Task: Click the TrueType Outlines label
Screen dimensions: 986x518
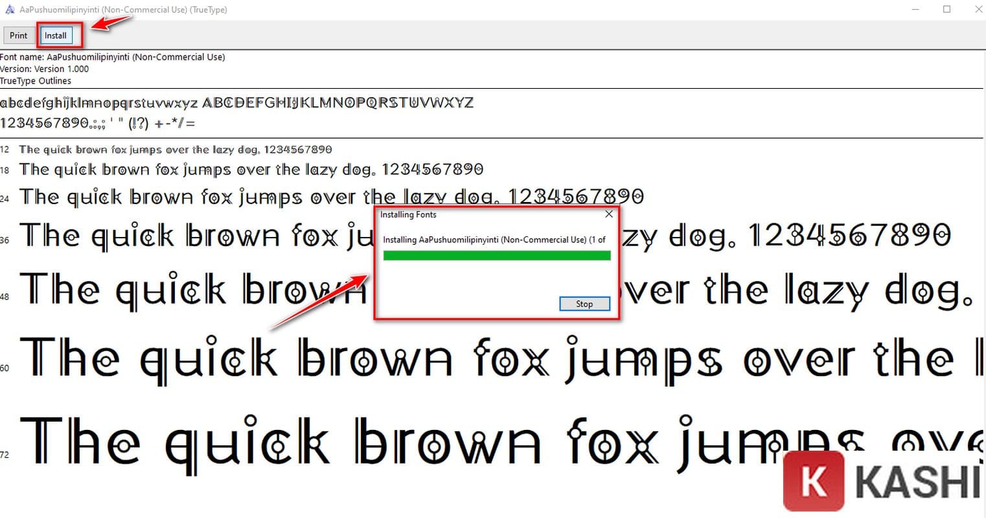Action: click(36, 81)
